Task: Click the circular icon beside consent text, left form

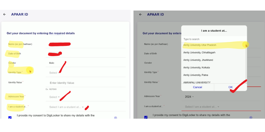Action: tap(115, 117)
